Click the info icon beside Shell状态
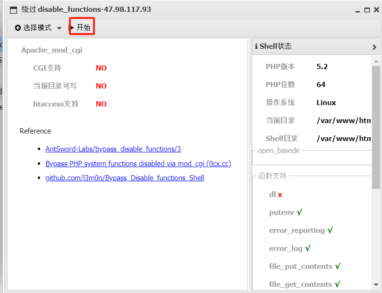The height and width of the screenshot is (293, 382). click(256, 46)
